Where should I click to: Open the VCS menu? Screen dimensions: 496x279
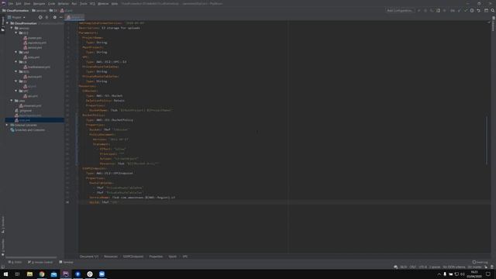pos(92,4)
